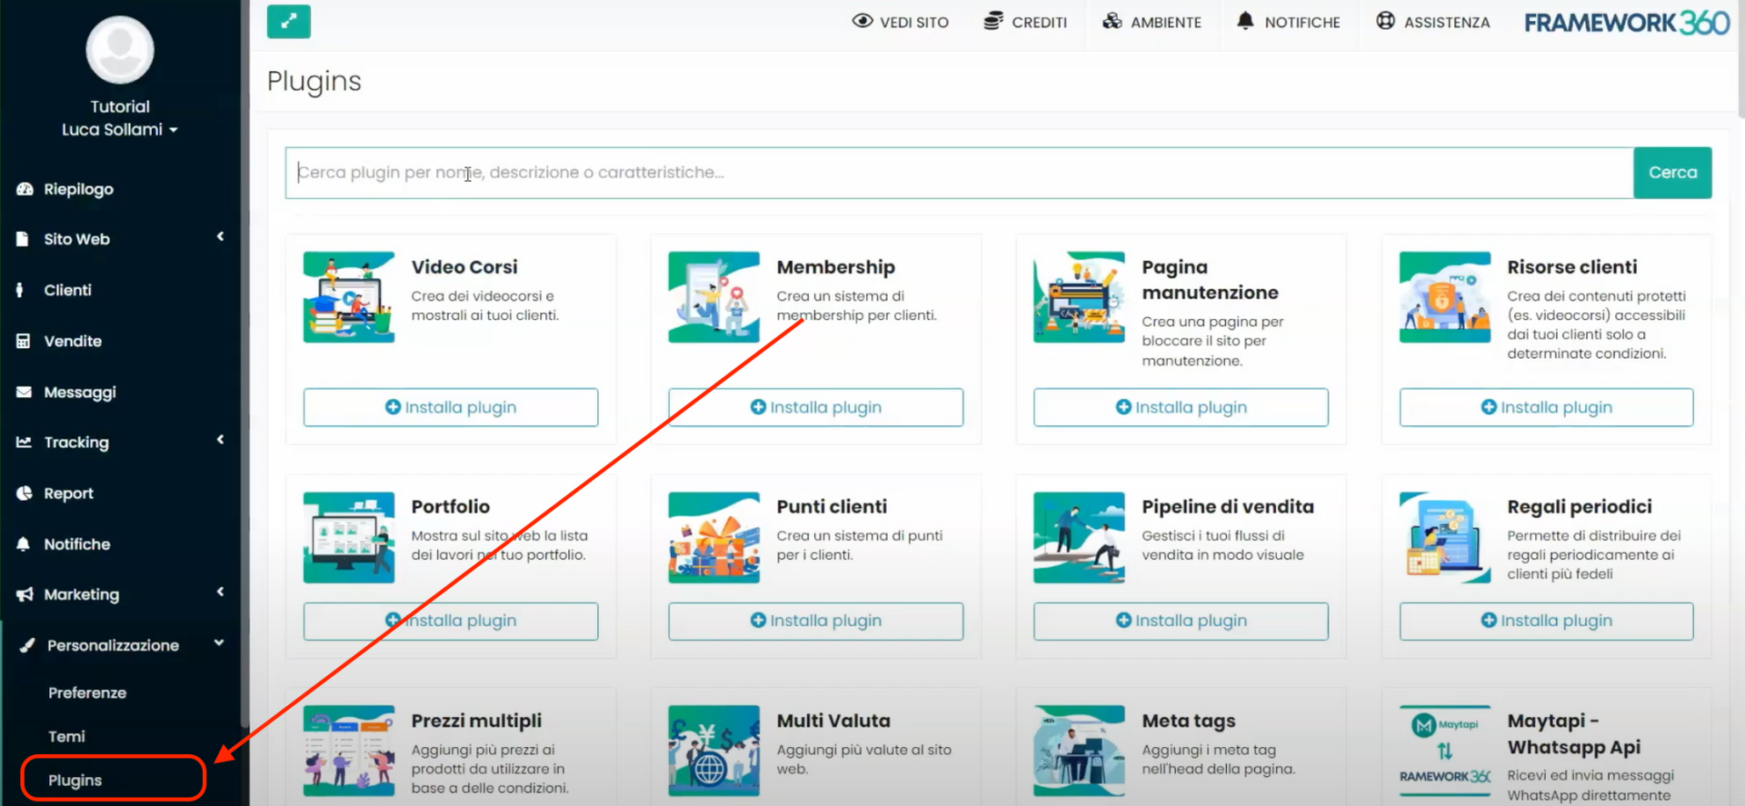
Task: Expand the Sito Web submenu arrow
Action: pos(220,237)
